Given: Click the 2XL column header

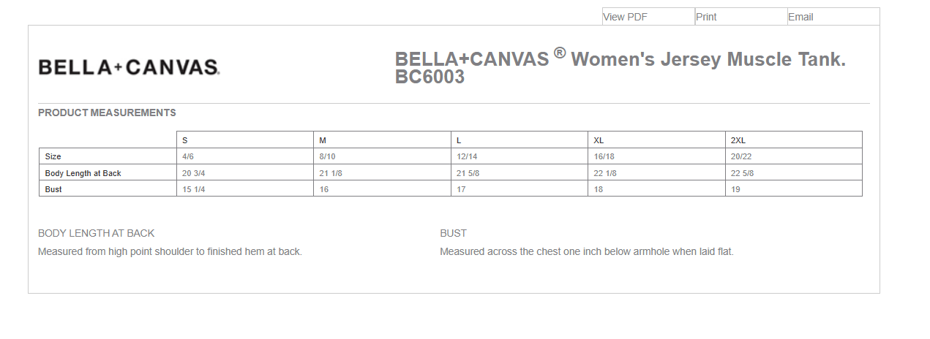Looking at the screenshot, I should point(794,140).
